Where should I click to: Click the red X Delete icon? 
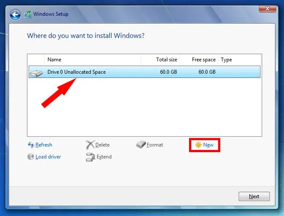90,145
